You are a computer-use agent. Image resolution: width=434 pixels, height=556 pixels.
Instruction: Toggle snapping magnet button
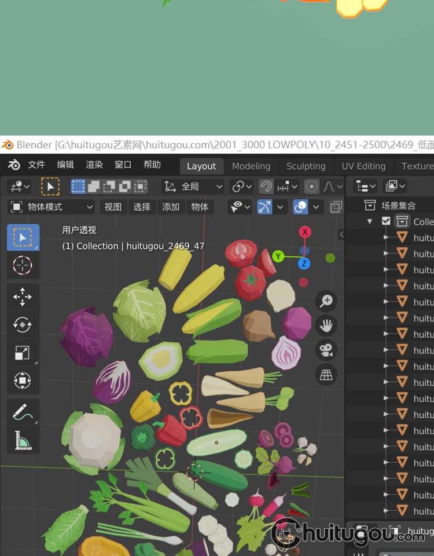tap(266, 186)
